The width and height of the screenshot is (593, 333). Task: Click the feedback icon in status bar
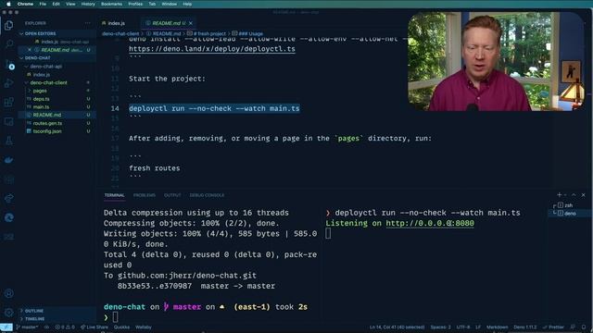click(x=573, y=327)
